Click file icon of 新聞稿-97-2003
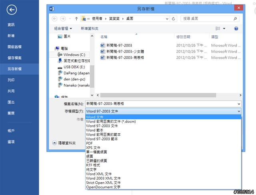 (x=103, y=45)
